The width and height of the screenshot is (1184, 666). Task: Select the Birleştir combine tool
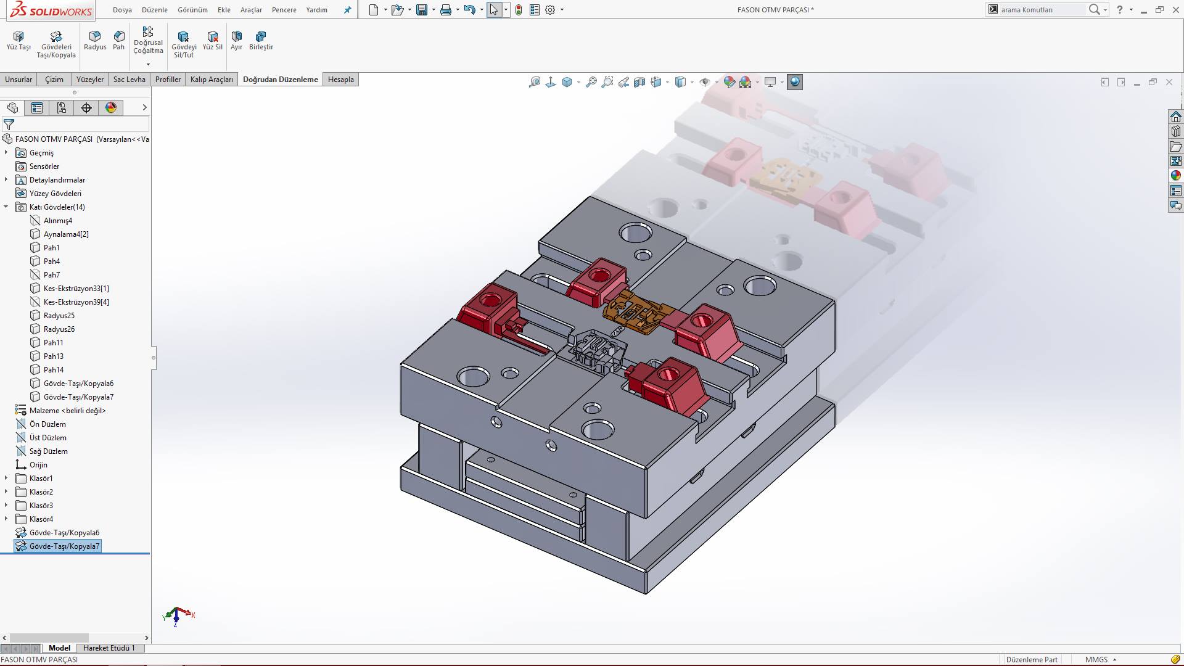pos(261,41)
